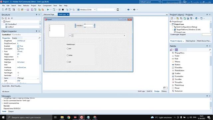Search properties using Object Inspector magnifier

(x=39, y=38)
